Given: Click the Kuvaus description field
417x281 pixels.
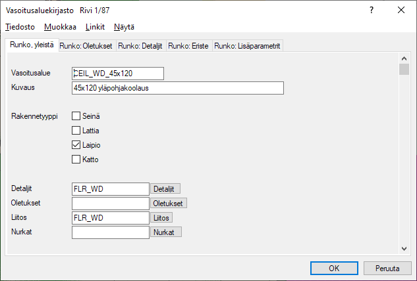Looking at the screenshot, I should point(177,88).
